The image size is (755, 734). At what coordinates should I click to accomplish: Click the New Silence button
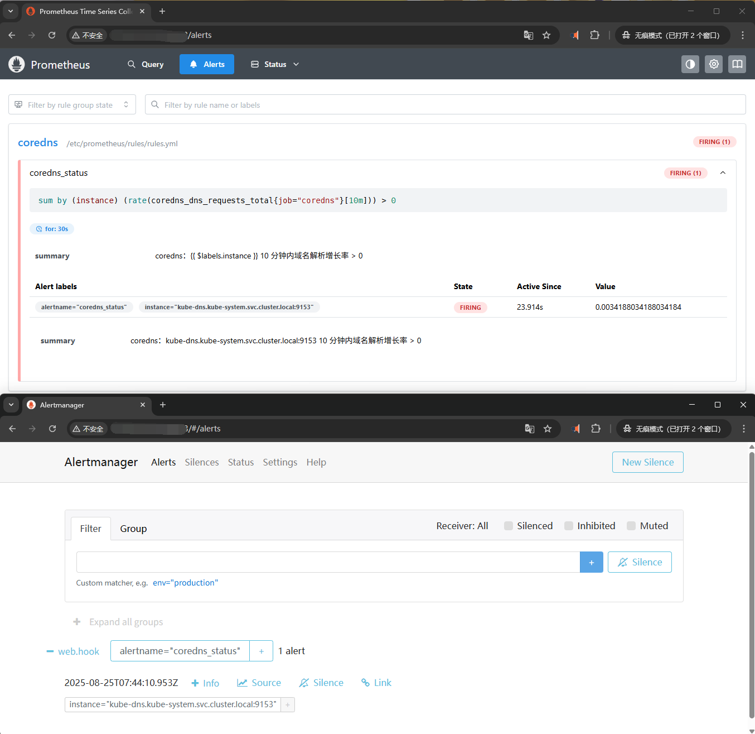point(648,462)
